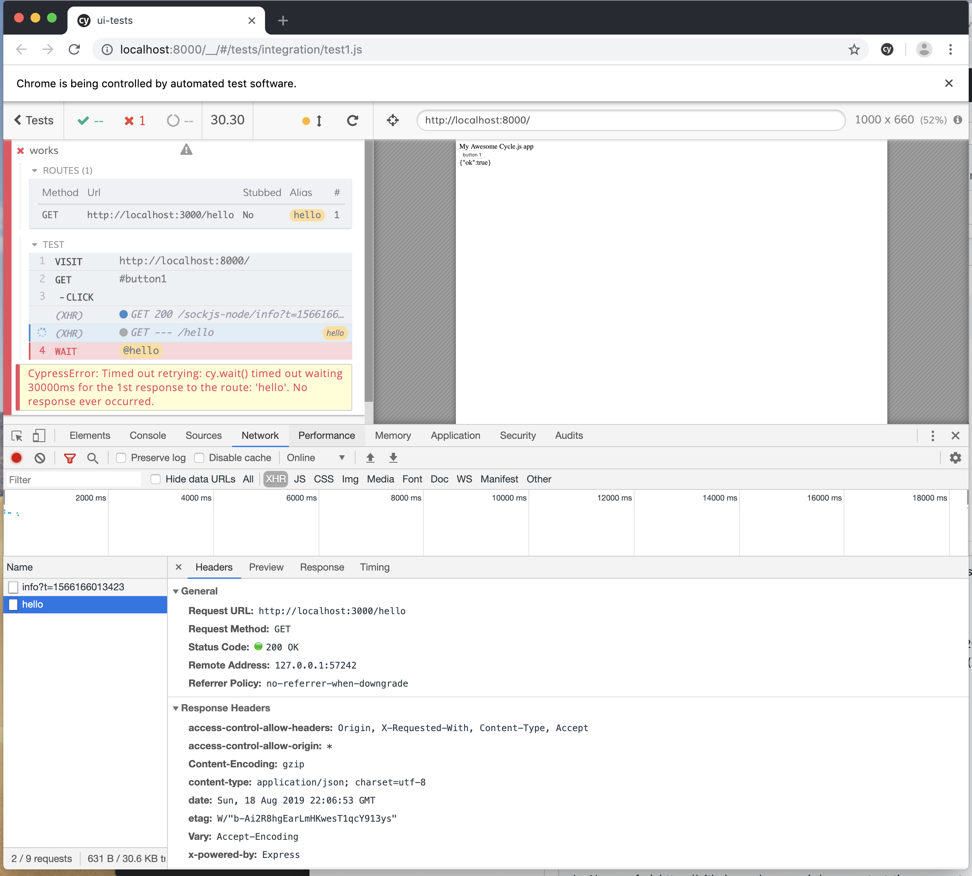Switch to the Performance tab
The height and width of the screenshot is (876, 972).
[x=326, y=435]
